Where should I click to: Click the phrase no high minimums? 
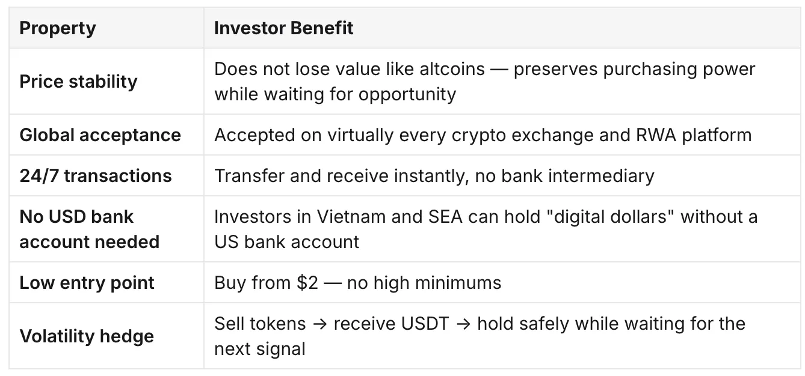pos(424,282)
